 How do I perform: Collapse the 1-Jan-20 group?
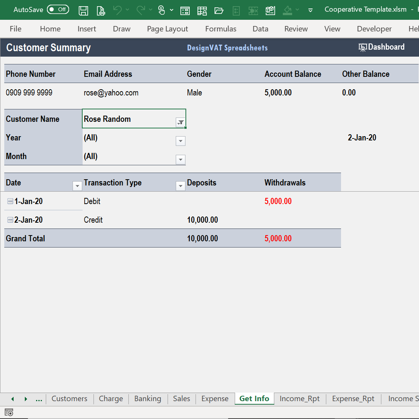tap(9, 201)
